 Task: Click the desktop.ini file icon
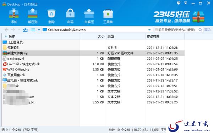tap(5, 59)
